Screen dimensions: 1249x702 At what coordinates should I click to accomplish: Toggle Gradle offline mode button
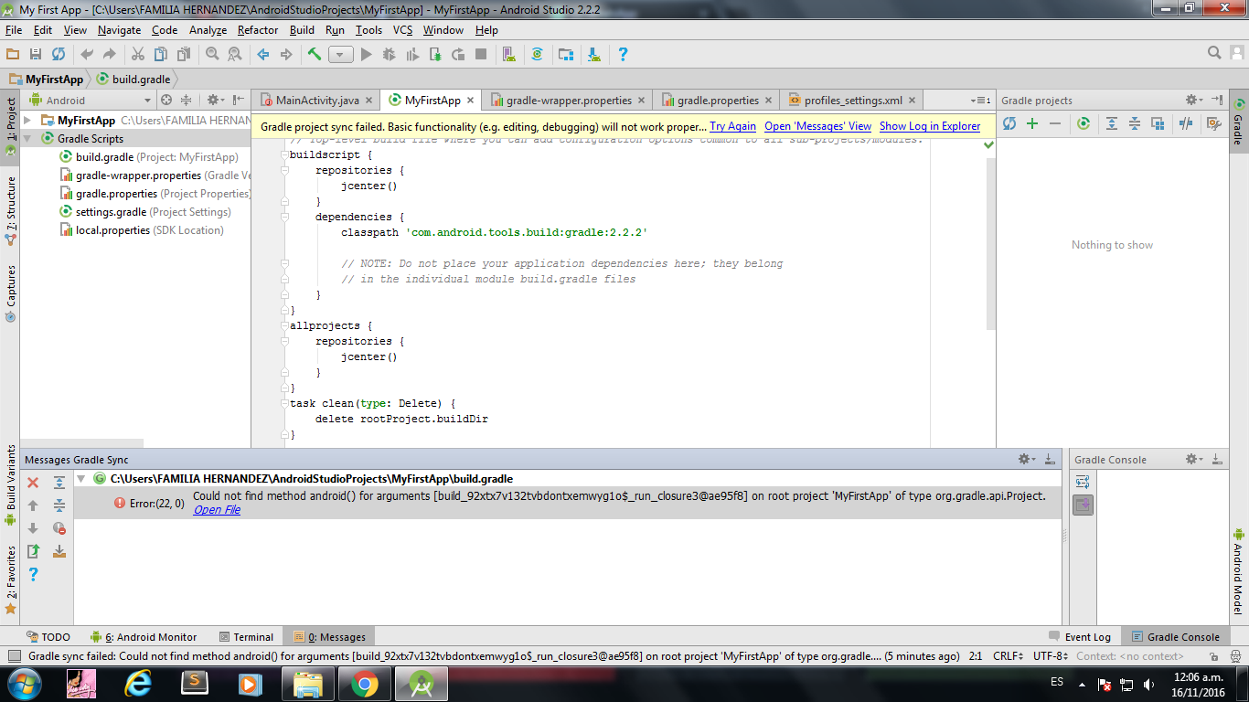pos(1186,123)
